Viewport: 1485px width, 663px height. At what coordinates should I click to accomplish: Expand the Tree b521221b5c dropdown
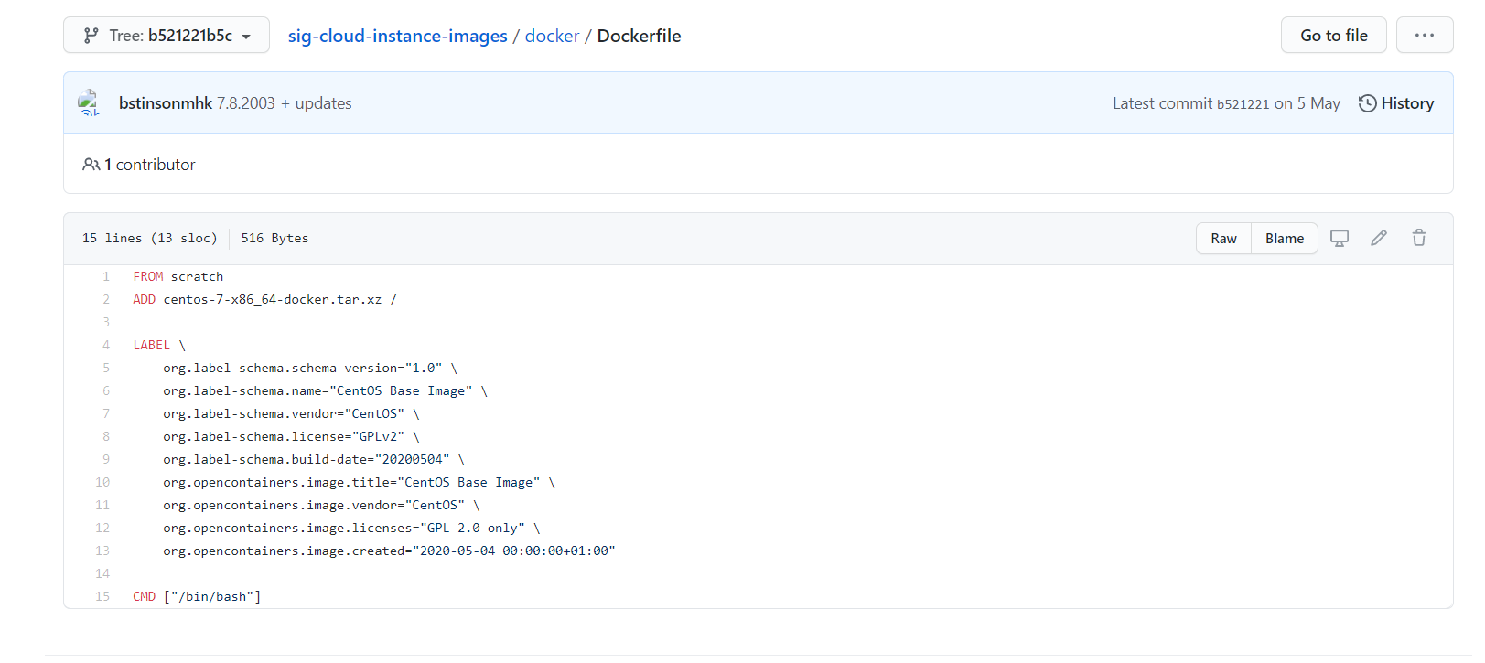167,36
